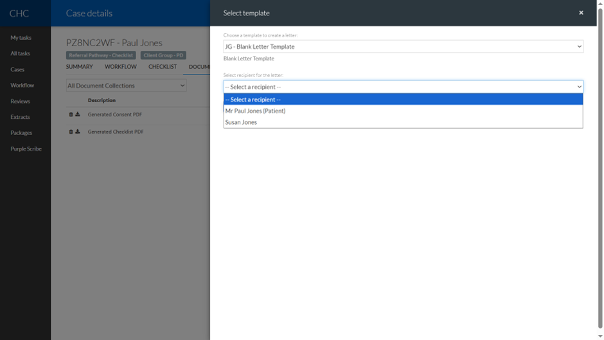
Task: Close the Select template panel
Action: 581,13
